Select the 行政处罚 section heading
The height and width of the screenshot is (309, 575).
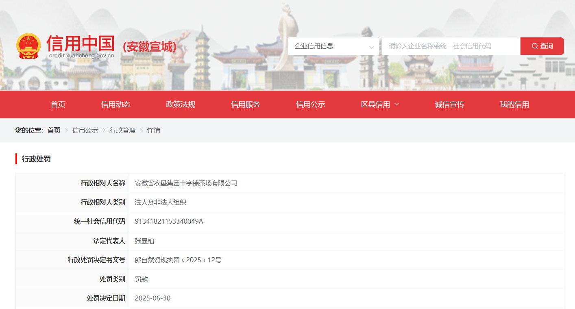click(36, 159)
